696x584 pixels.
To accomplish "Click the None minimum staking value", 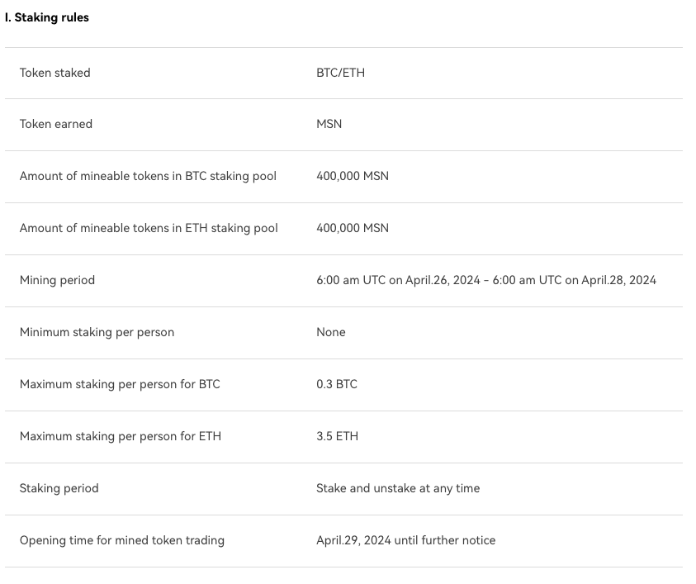I will click(331, 332).
